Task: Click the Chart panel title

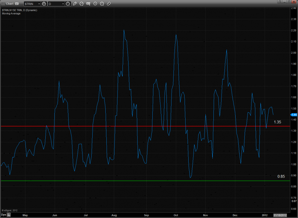Action: (x=10, y=4)
